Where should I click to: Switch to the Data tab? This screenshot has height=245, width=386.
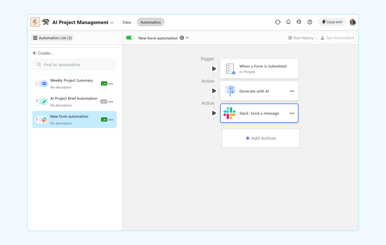click(126, 22)
